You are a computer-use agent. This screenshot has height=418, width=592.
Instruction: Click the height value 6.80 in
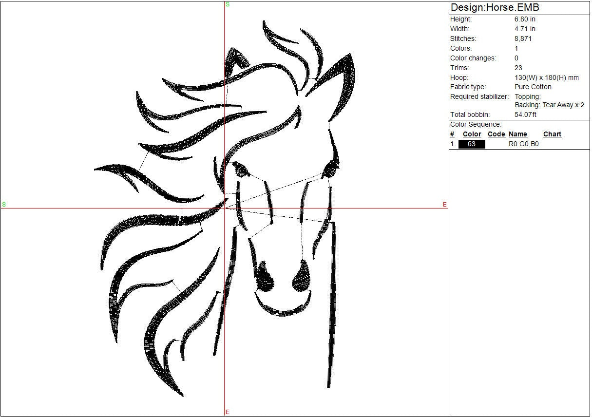(x=525, y=19)
